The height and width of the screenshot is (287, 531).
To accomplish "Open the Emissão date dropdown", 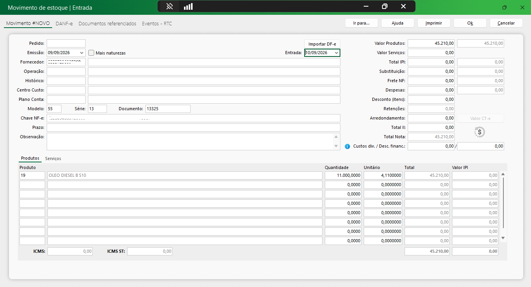I will (x=81, y=53).
